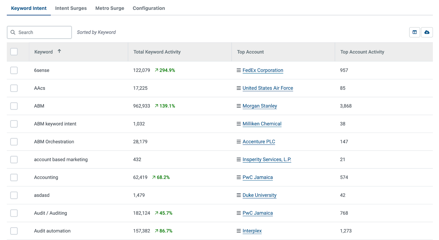Open the Metro Surge tab
439x240 pixels.
110,8
